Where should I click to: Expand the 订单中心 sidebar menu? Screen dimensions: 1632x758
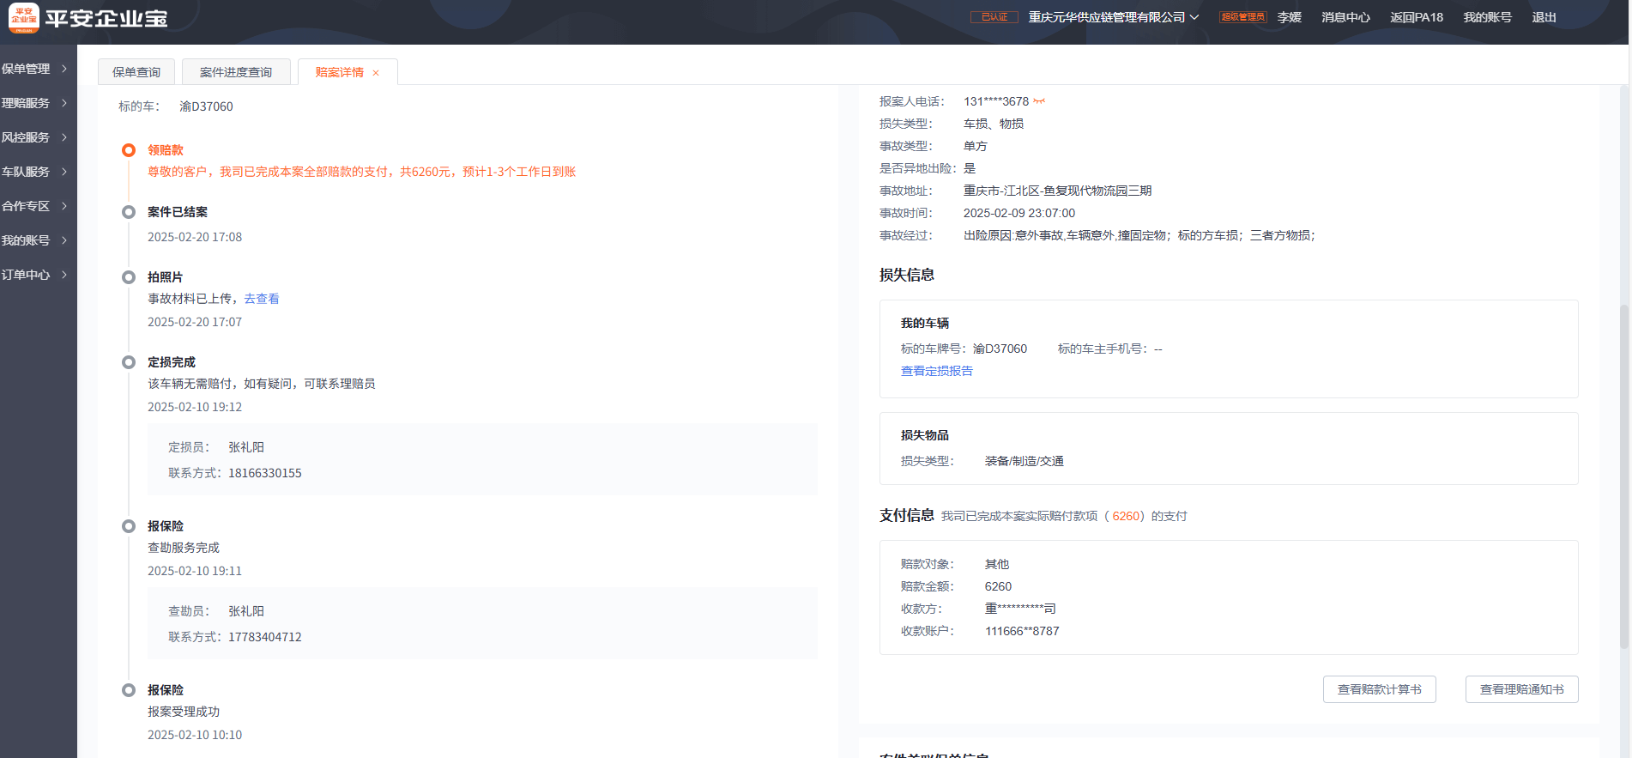click(x=34, y=275)
